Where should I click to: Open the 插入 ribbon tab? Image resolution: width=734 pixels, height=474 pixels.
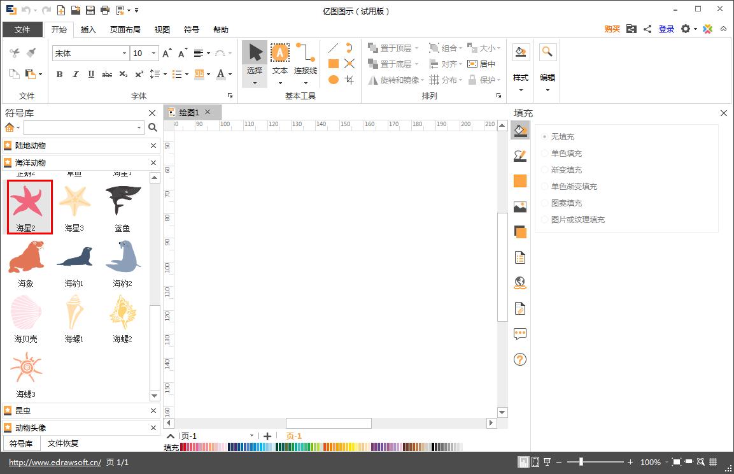click(88, 30)
